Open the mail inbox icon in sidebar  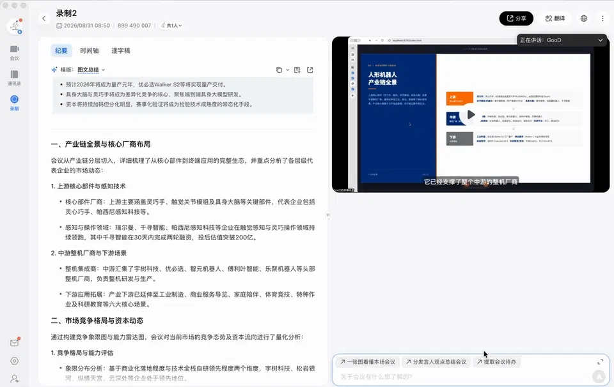pos(15,343)
